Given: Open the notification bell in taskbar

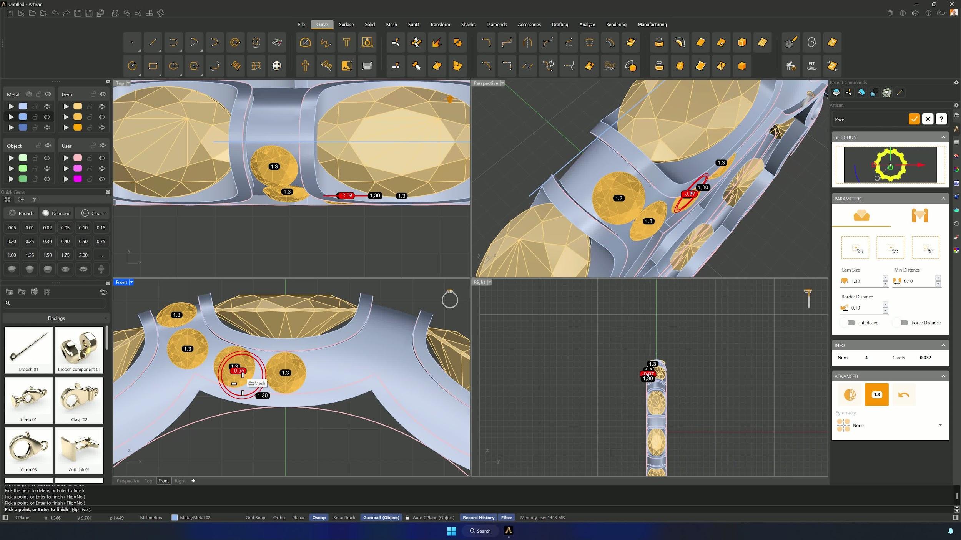Looking at the screenshot, I should pyautogui.click(x=951, y=531).
